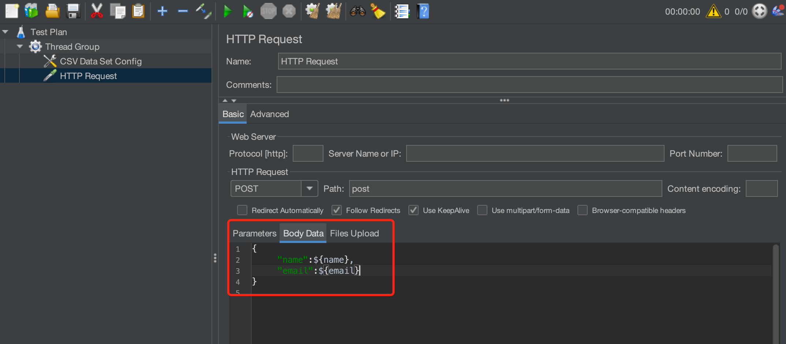The height and width of the screenshot is (344, 786).
Task: Uncheck the Use KeepAlive checkbox
Action: click(x=413, y=210)
